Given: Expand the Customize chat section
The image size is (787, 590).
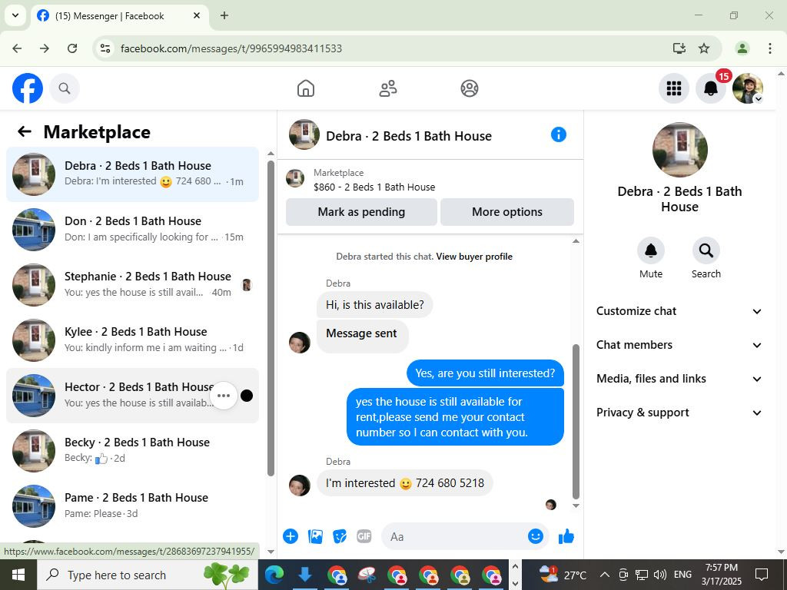Looking at the screenshot, I should (679, 311).
